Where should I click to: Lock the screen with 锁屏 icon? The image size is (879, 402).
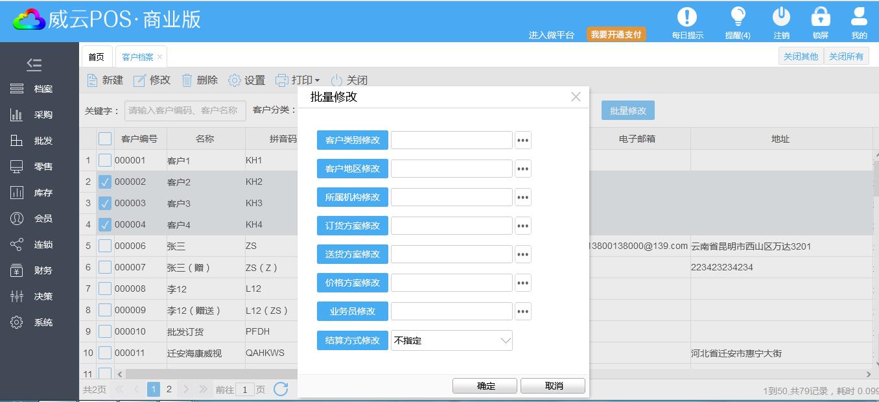point(820,18)
